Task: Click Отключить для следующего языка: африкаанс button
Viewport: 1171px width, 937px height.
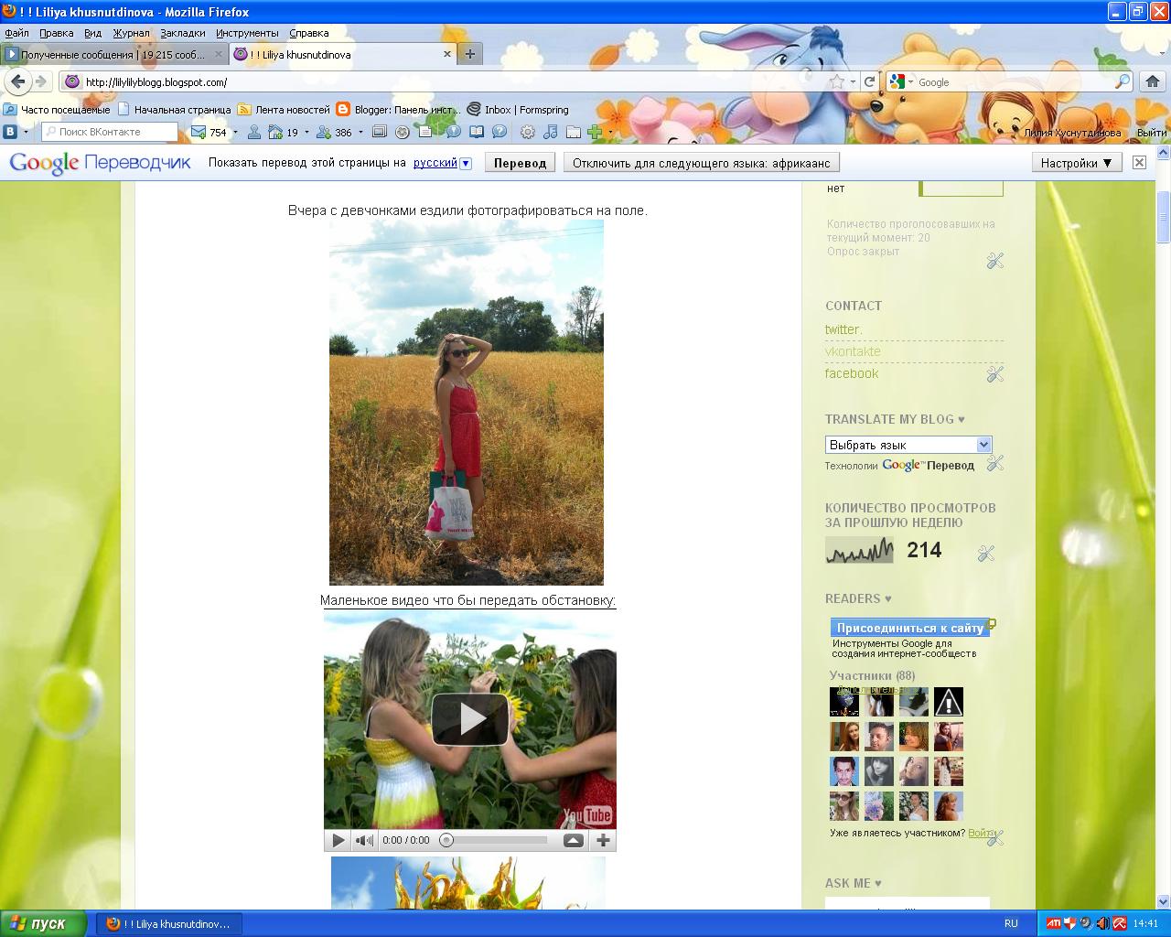Action: (702, 163)
